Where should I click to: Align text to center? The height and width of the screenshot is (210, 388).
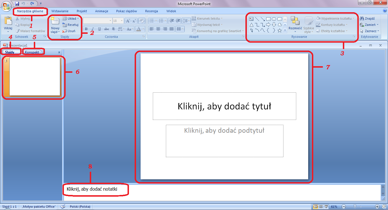tap(158, 29)
